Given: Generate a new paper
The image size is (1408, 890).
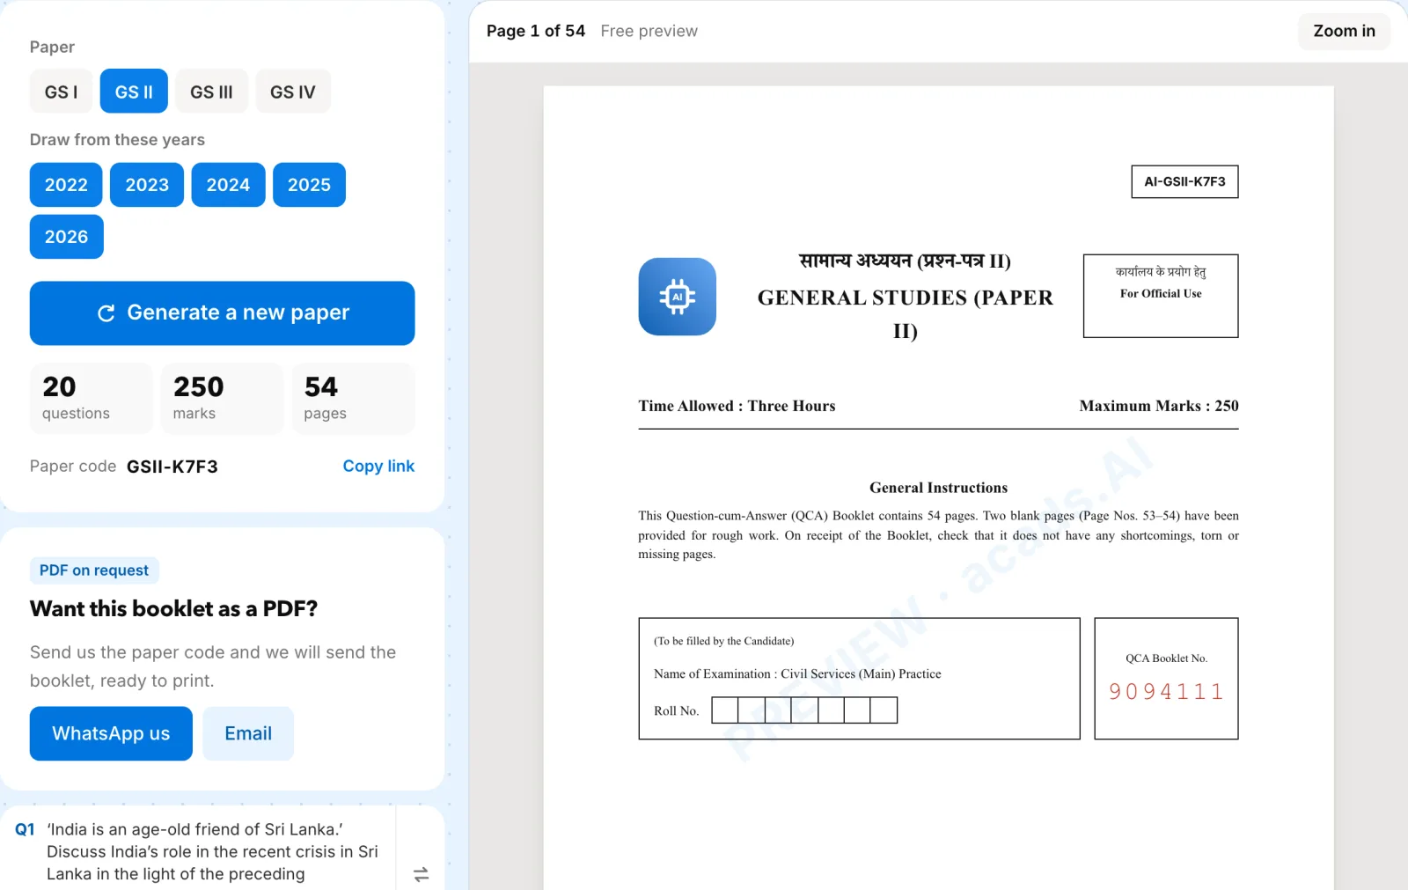Looking at the screenshot, I should pyautogui.click(x=222, y=313).
